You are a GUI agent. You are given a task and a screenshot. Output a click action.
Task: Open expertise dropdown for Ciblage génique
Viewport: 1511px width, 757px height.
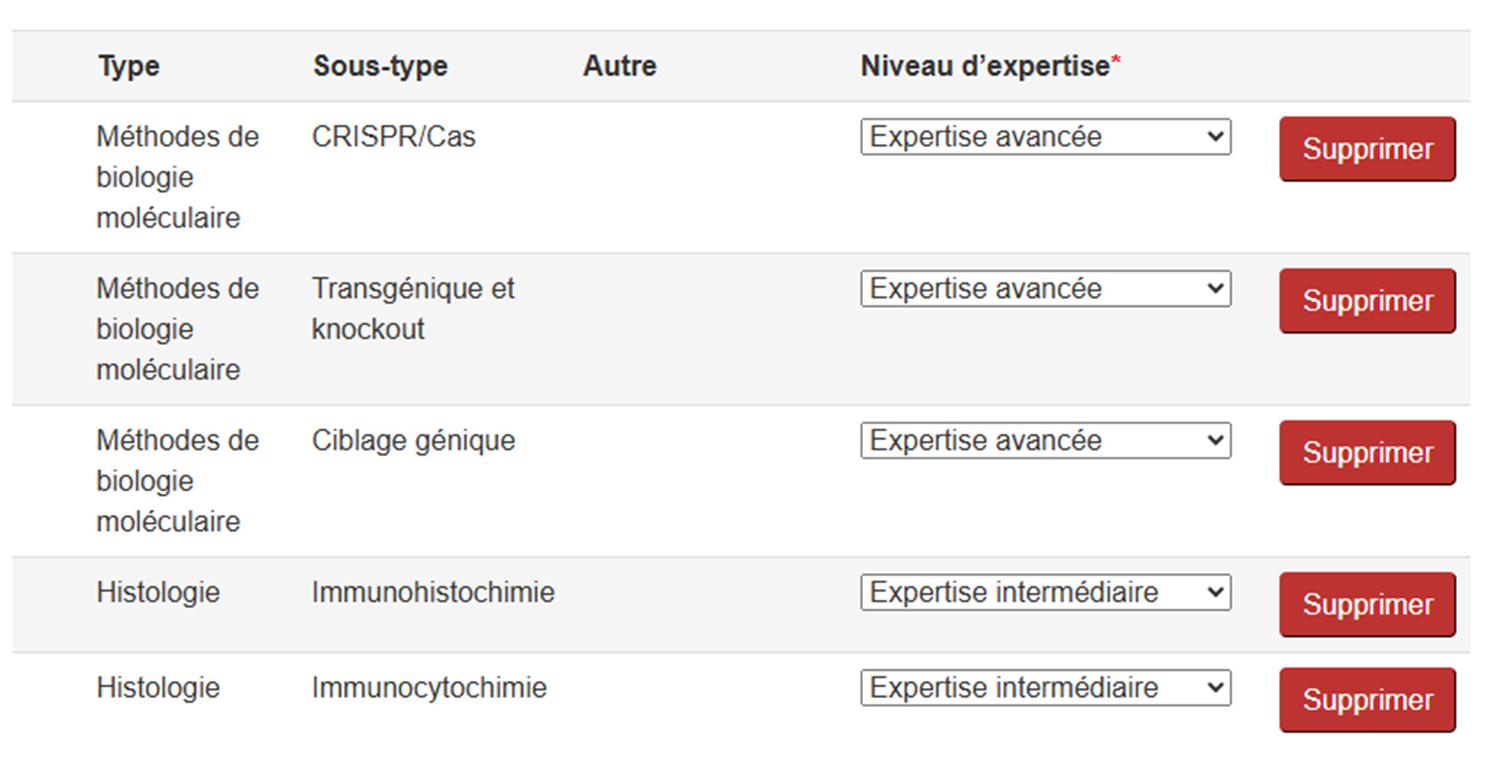1045,440
